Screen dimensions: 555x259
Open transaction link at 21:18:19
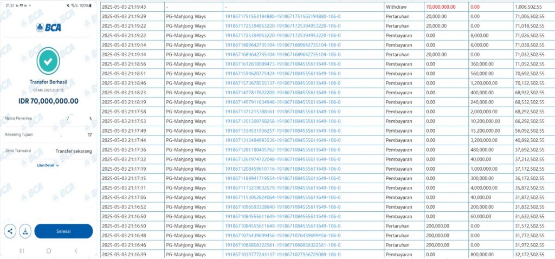coord(283,102)
